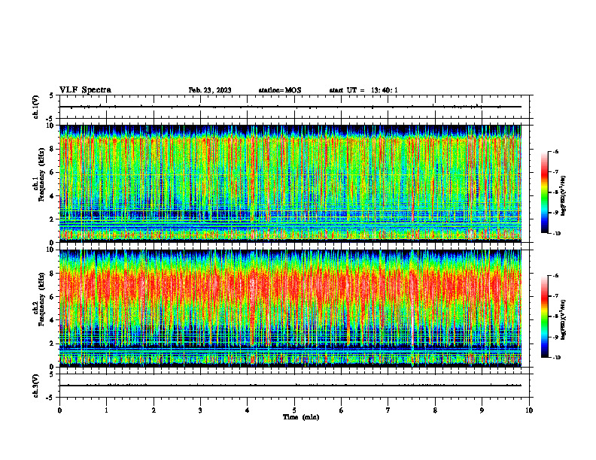
Task: Click the ch.1 frequency axis "8" tick
Action: coord(52,149)
